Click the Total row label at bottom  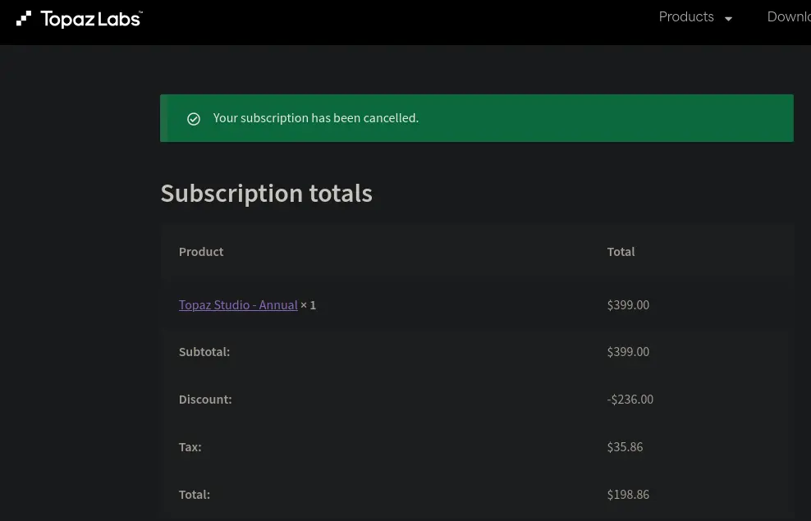click(x=195, y=495)
